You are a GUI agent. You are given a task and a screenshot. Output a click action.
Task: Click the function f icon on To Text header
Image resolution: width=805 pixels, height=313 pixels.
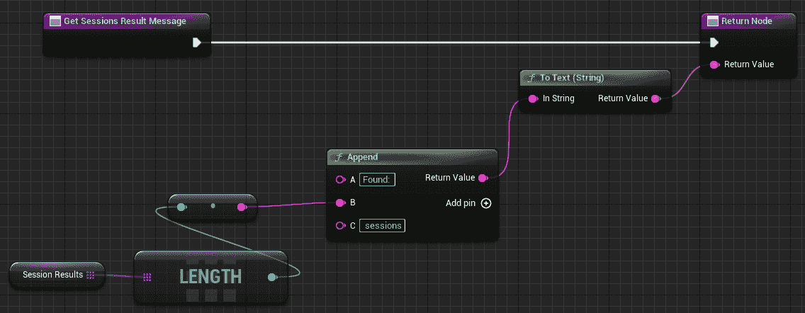(x=532, y=78)
